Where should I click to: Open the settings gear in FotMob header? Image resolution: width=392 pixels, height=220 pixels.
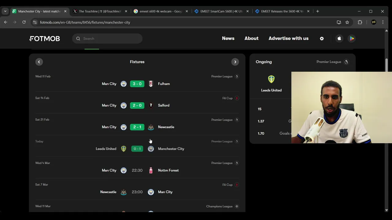coord(322,38)
